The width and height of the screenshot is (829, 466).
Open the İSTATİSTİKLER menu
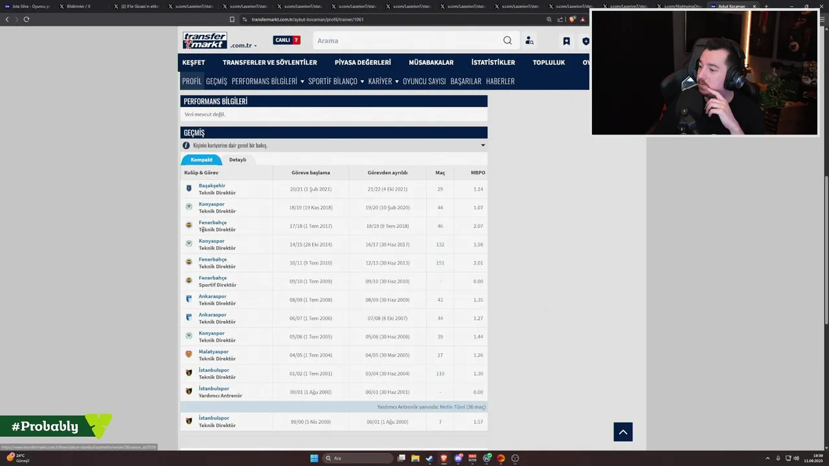pos(493,62)
